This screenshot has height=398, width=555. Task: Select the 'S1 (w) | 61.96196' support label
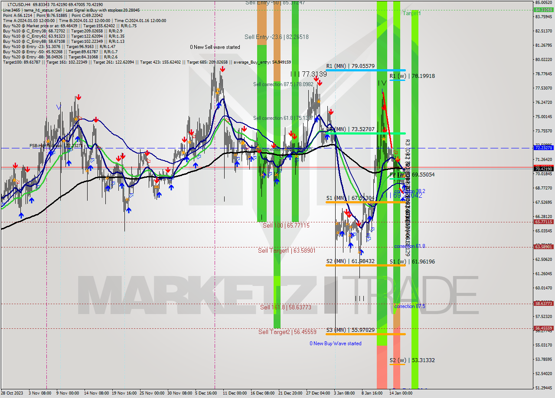click(412, 262)
